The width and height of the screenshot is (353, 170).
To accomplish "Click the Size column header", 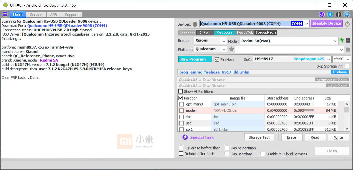I will point(328,98).
